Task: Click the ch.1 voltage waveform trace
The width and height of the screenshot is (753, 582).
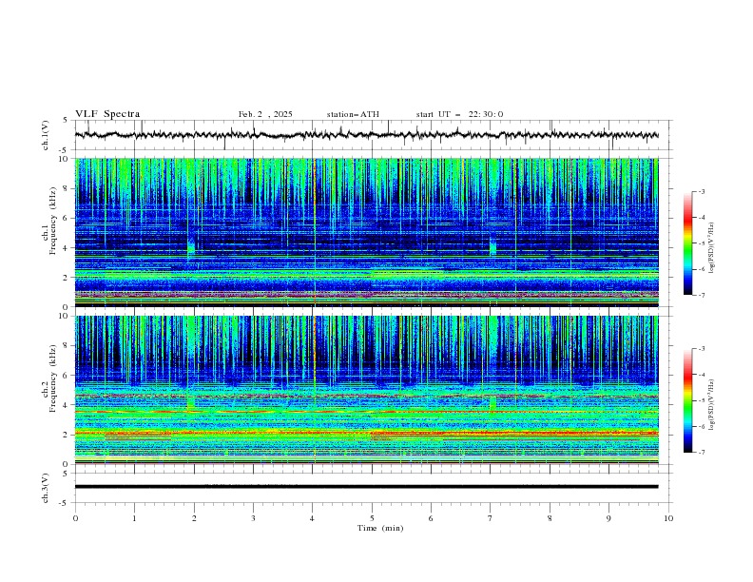Action: pos(366,135)
